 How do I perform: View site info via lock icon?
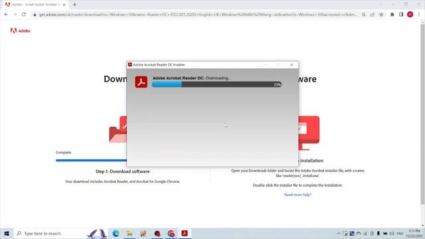click(x=35, y=15)
